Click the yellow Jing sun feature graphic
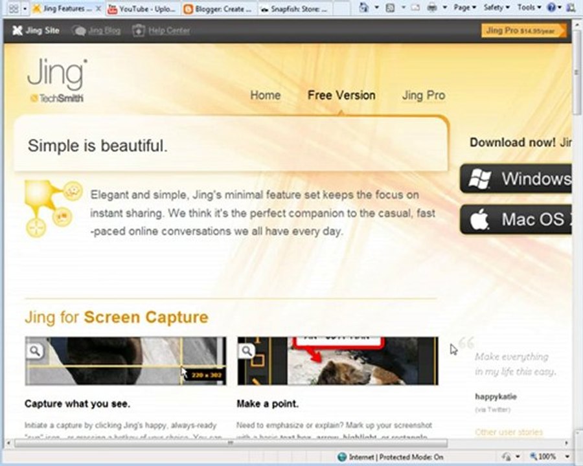The width and height of the screenshot is (583, 466). click(54, 208)
